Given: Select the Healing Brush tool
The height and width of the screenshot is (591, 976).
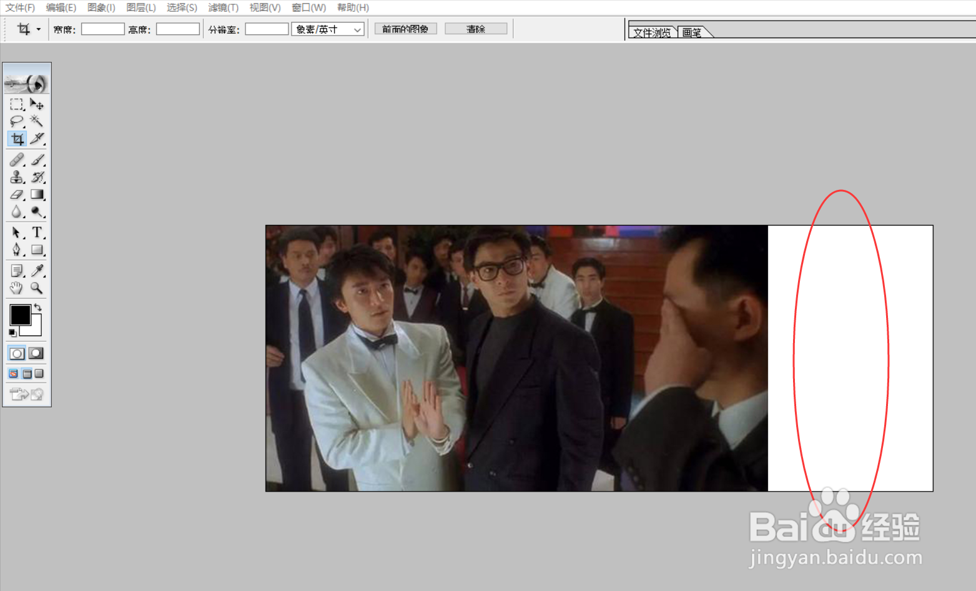Looking at the screenshot, I should 17,160.
